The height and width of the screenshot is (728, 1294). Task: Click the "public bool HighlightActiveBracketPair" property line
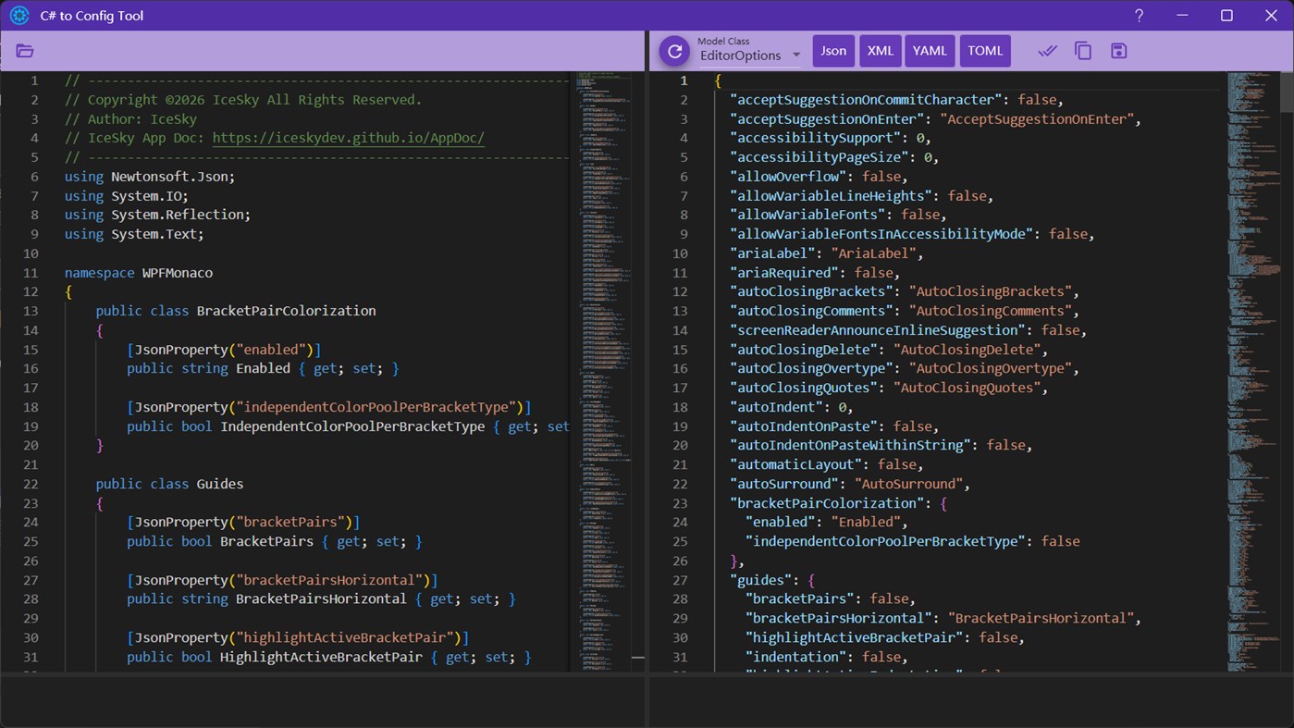[x=329, y=657]
